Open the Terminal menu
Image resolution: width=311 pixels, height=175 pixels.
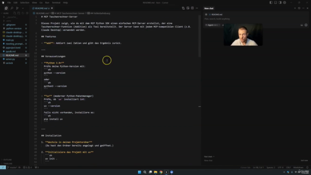(x=56, y=2)
